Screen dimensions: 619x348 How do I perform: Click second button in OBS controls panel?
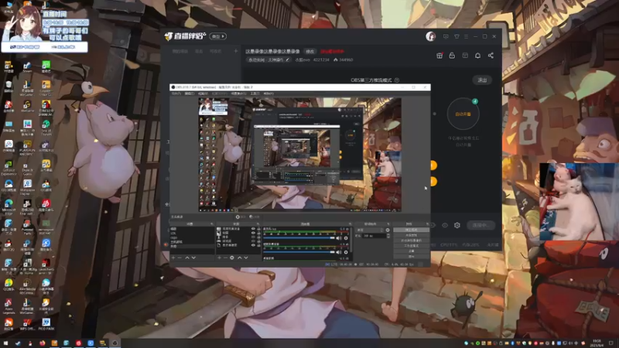(x=411, y=235)
